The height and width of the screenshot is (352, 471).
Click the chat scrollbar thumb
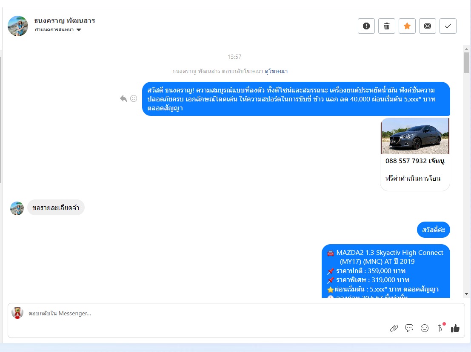coord(466,63)
